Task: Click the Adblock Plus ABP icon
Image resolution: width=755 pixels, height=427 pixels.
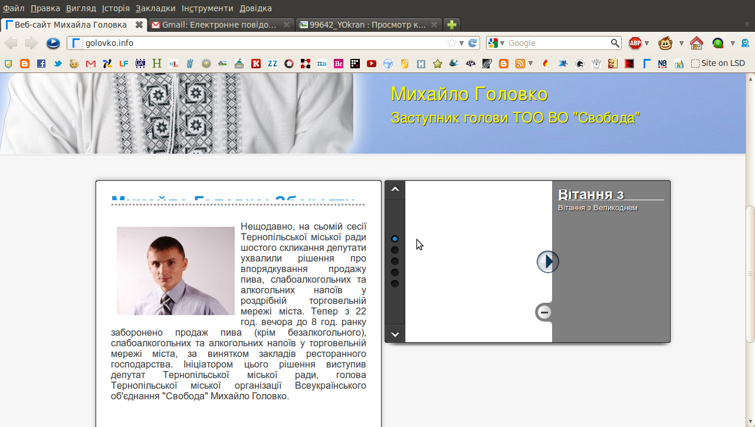Action: 635,43
